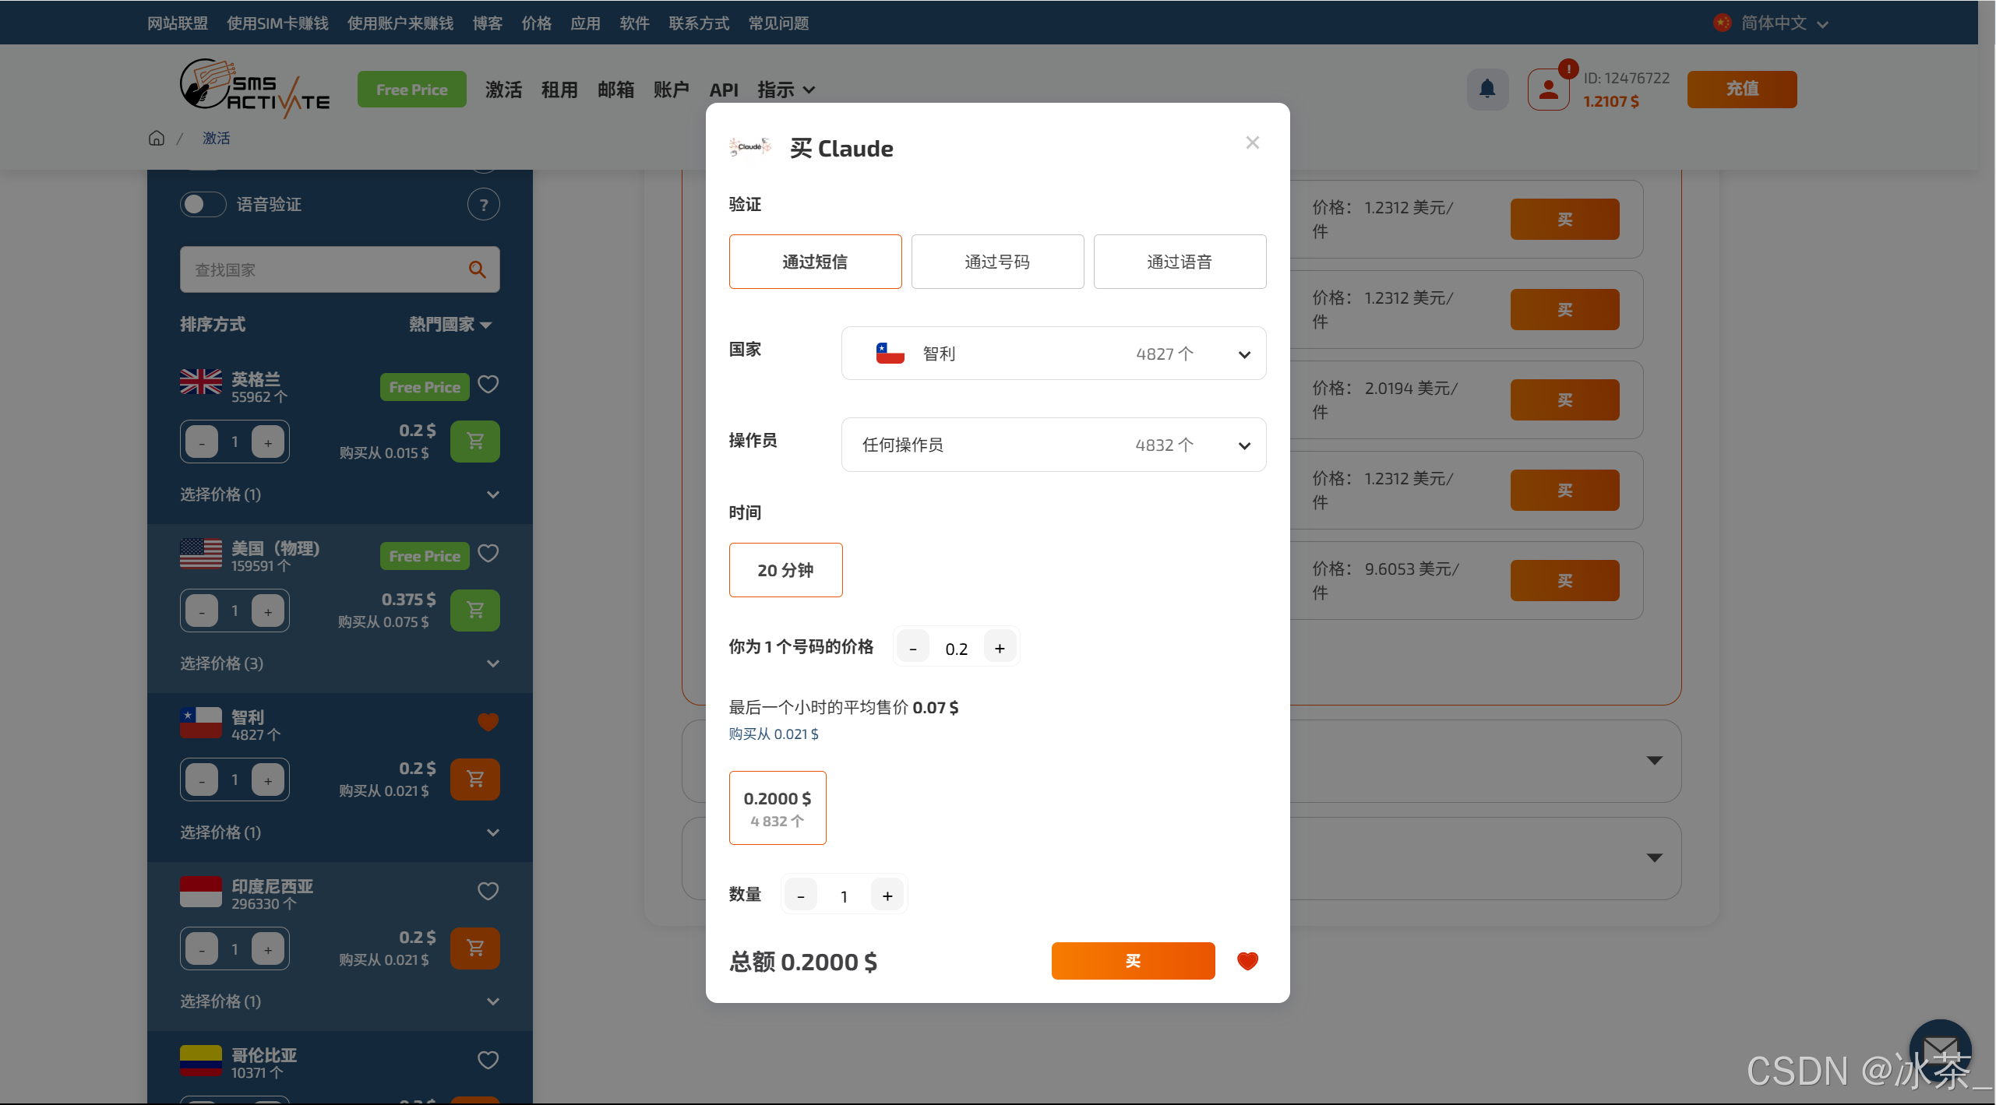Favorite the USA (physical) country heart
The width and height of the screenshot is (1996, 1105).
pos(488,554)
